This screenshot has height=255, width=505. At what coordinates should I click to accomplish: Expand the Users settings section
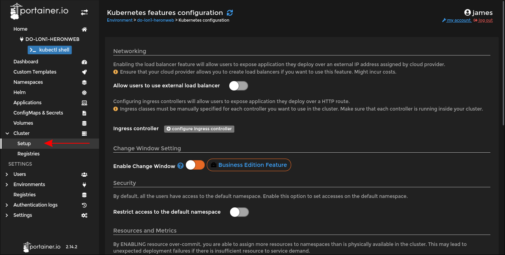coord(7,174)
